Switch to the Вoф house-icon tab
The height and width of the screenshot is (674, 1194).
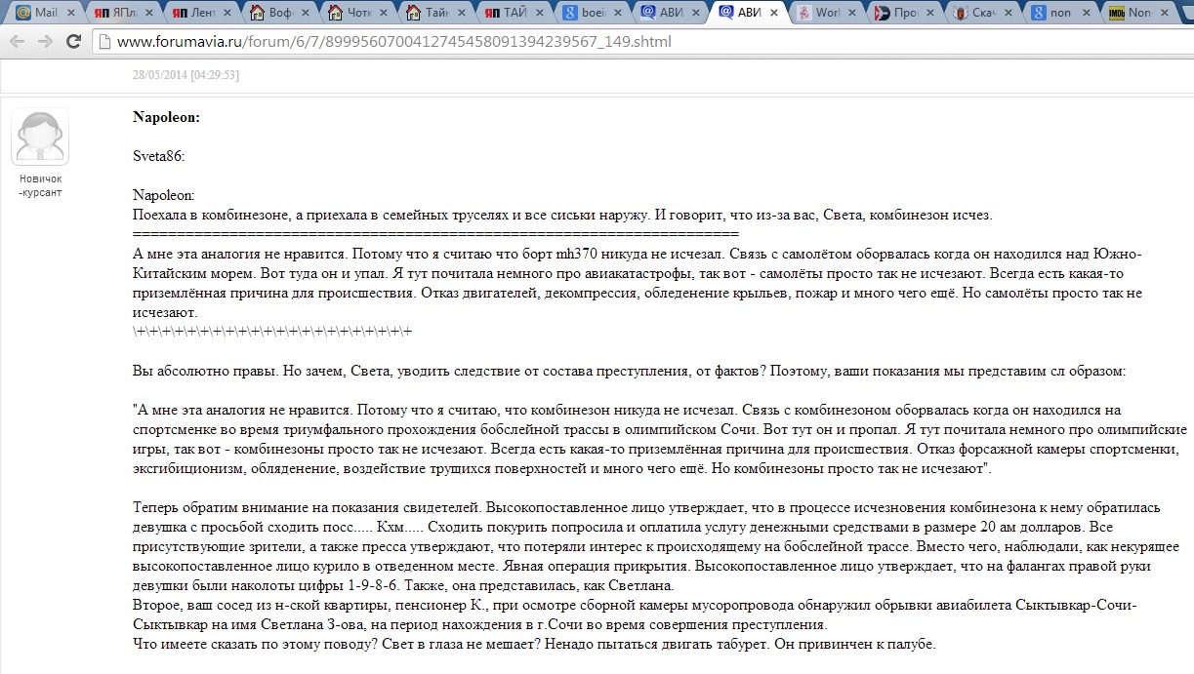276,13
